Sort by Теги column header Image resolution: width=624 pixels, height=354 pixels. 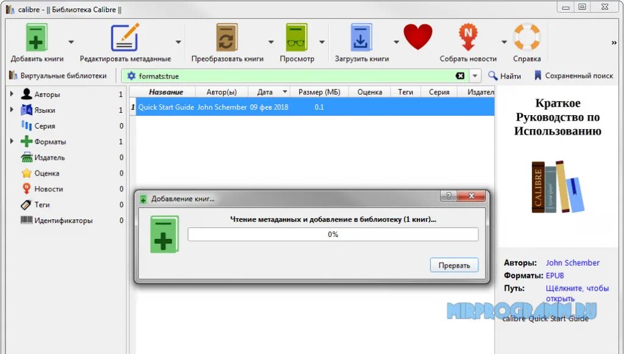(x=405, y=92)
